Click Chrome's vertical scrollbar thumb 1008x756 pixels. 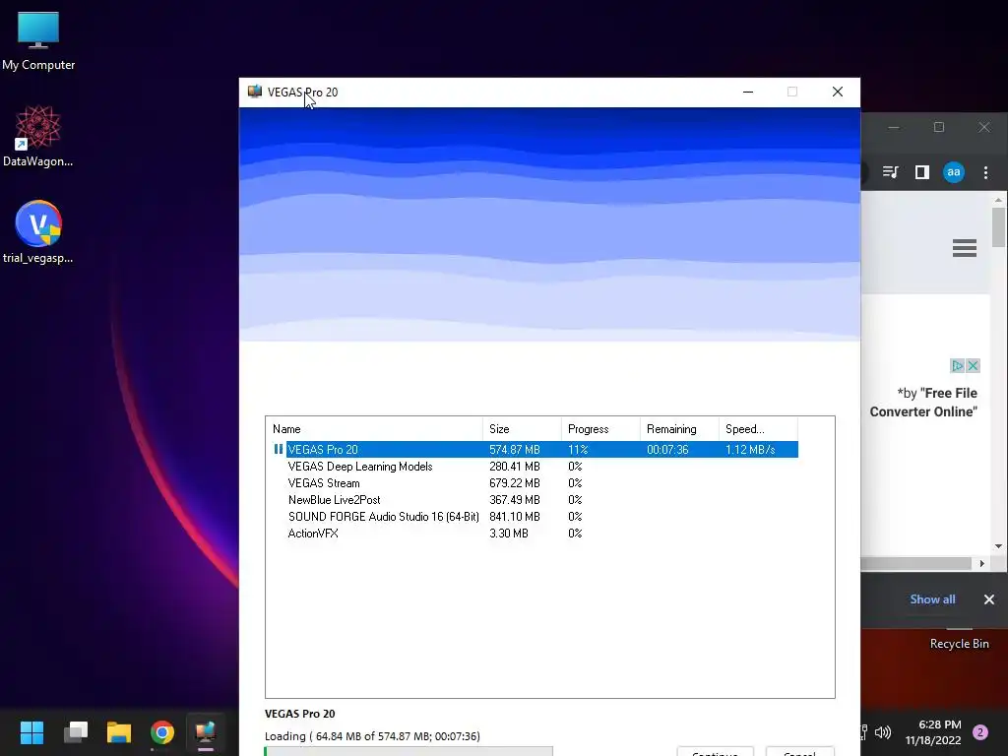point(998,227)
